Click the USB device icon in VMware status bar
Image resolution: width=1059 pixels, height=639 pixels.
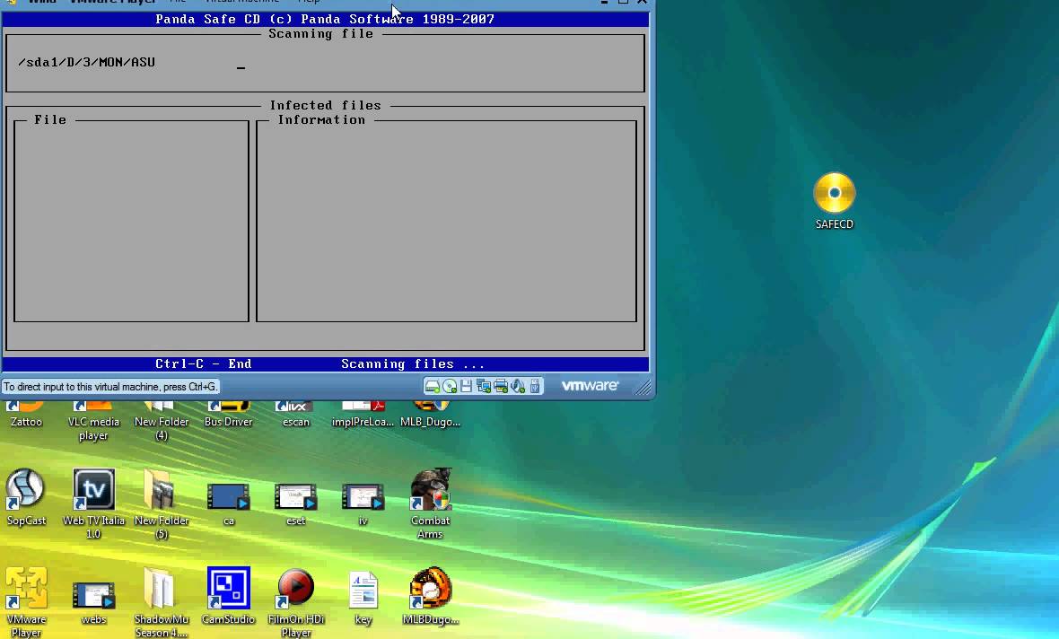click(x=535, y=387)
